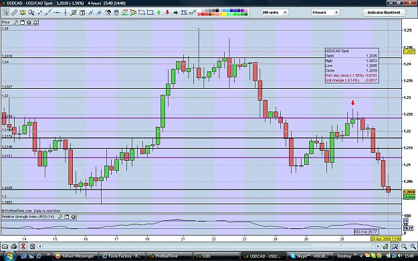Screen dimensions: 418x261
Task: Select the ruler measurement tool
Action: pos(14,13)
